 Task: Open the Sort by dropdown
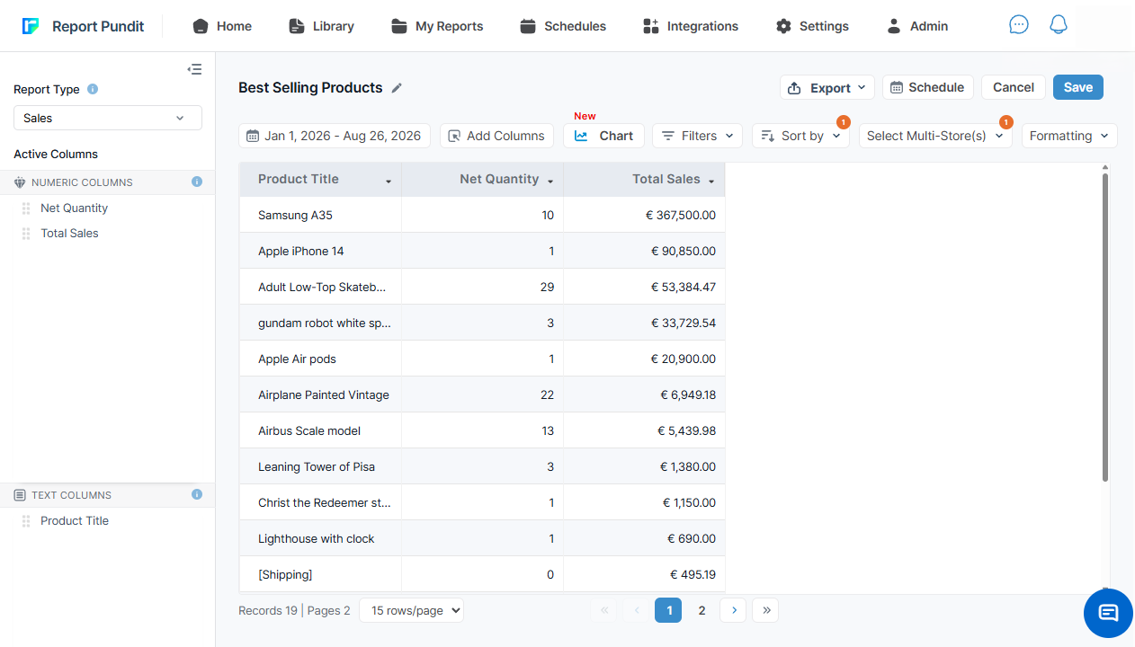click(800, 136)
